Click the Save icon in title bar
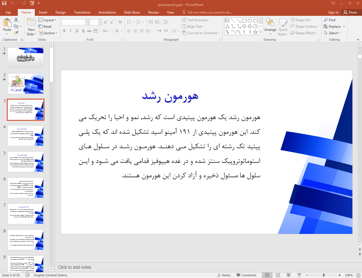 [4, 3]
